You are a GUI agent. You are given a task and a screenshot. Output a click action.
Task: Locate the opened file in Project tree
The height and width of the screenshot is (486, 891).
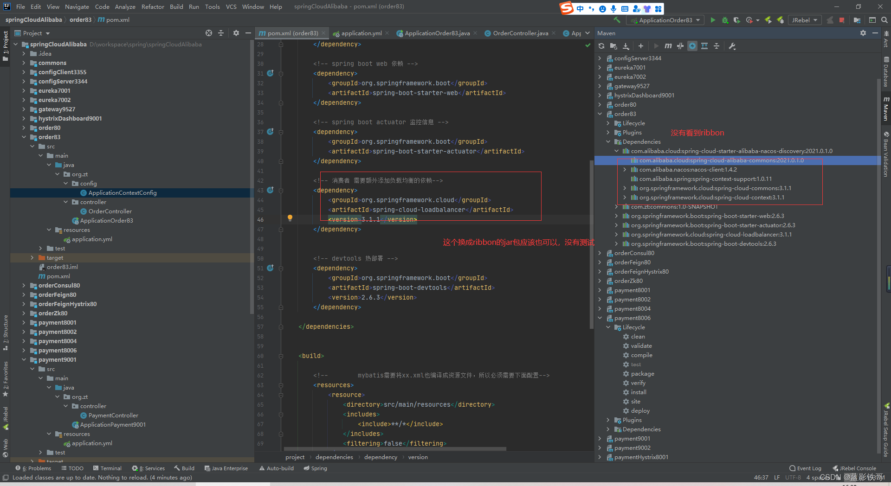click(x=209, y=33)
